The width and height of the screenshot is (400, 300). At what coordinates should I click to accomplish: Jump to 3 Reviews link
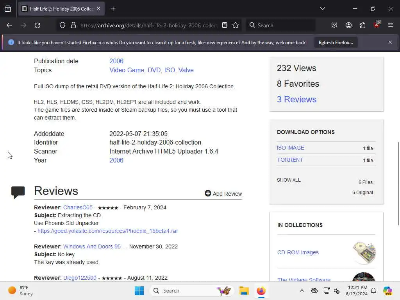click(297, 99)
